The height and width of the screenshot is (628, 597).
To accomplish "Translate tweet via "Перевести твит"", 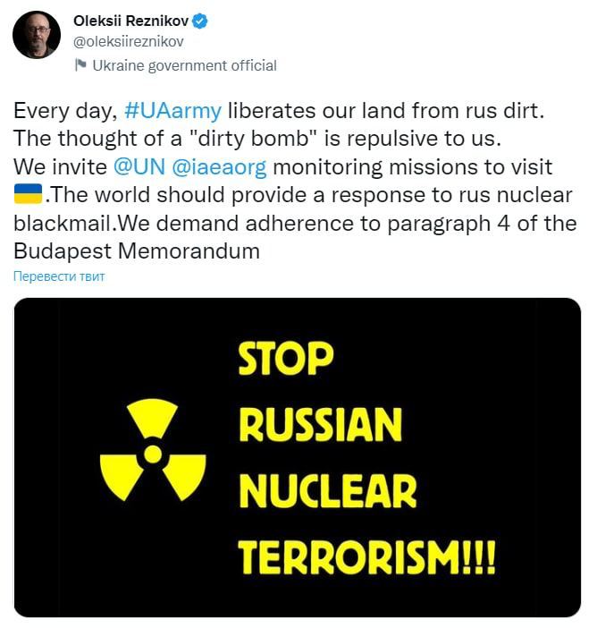I will [59, 276].
